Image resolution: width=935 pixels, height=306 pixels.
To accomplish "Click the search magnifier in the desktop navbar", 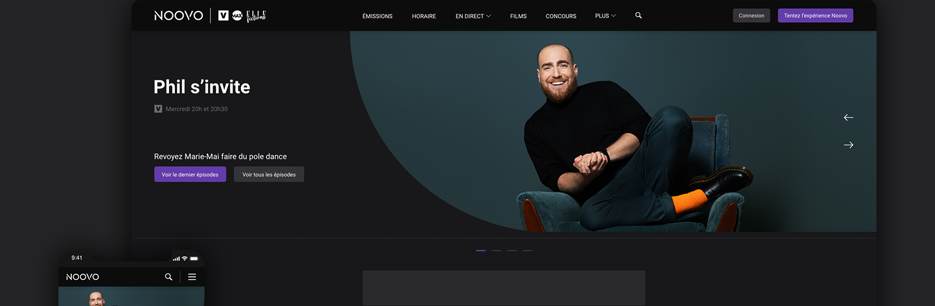I will [638, 16].
